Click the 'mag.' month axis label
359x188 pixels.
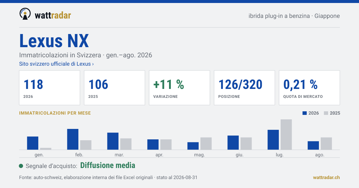pyautogui.click(x=200, y=155)
